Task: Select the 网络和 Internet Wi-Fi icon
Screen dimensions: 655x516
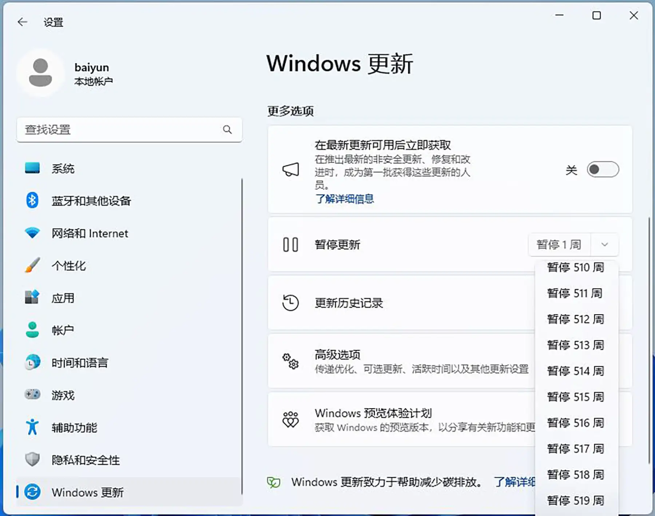Action: click(32, 233)
